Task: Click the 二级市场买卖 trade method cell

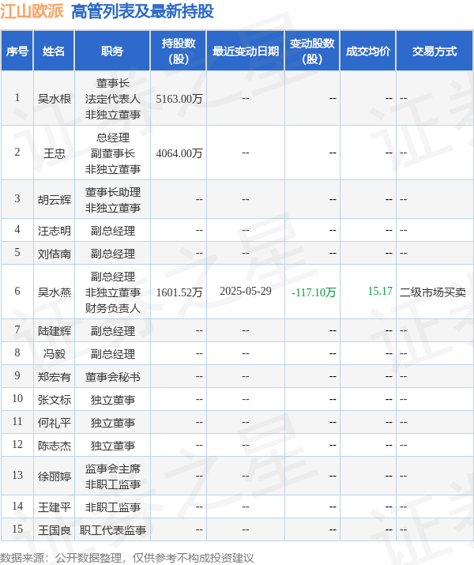Action: [x=433, y=292]
